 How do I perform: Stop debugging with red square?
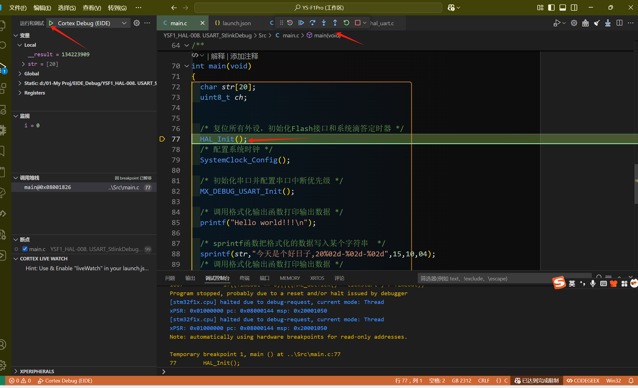(358, 23)
